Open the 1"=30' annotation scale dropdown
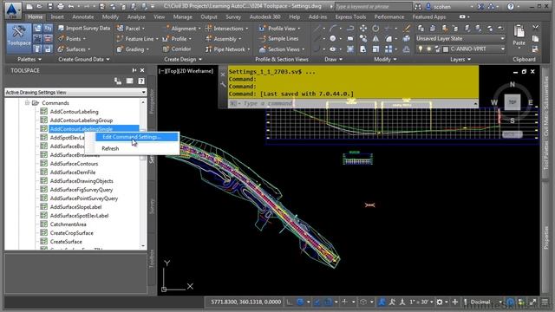The width and height of the screenshot is (555, 312). (421, 302)
